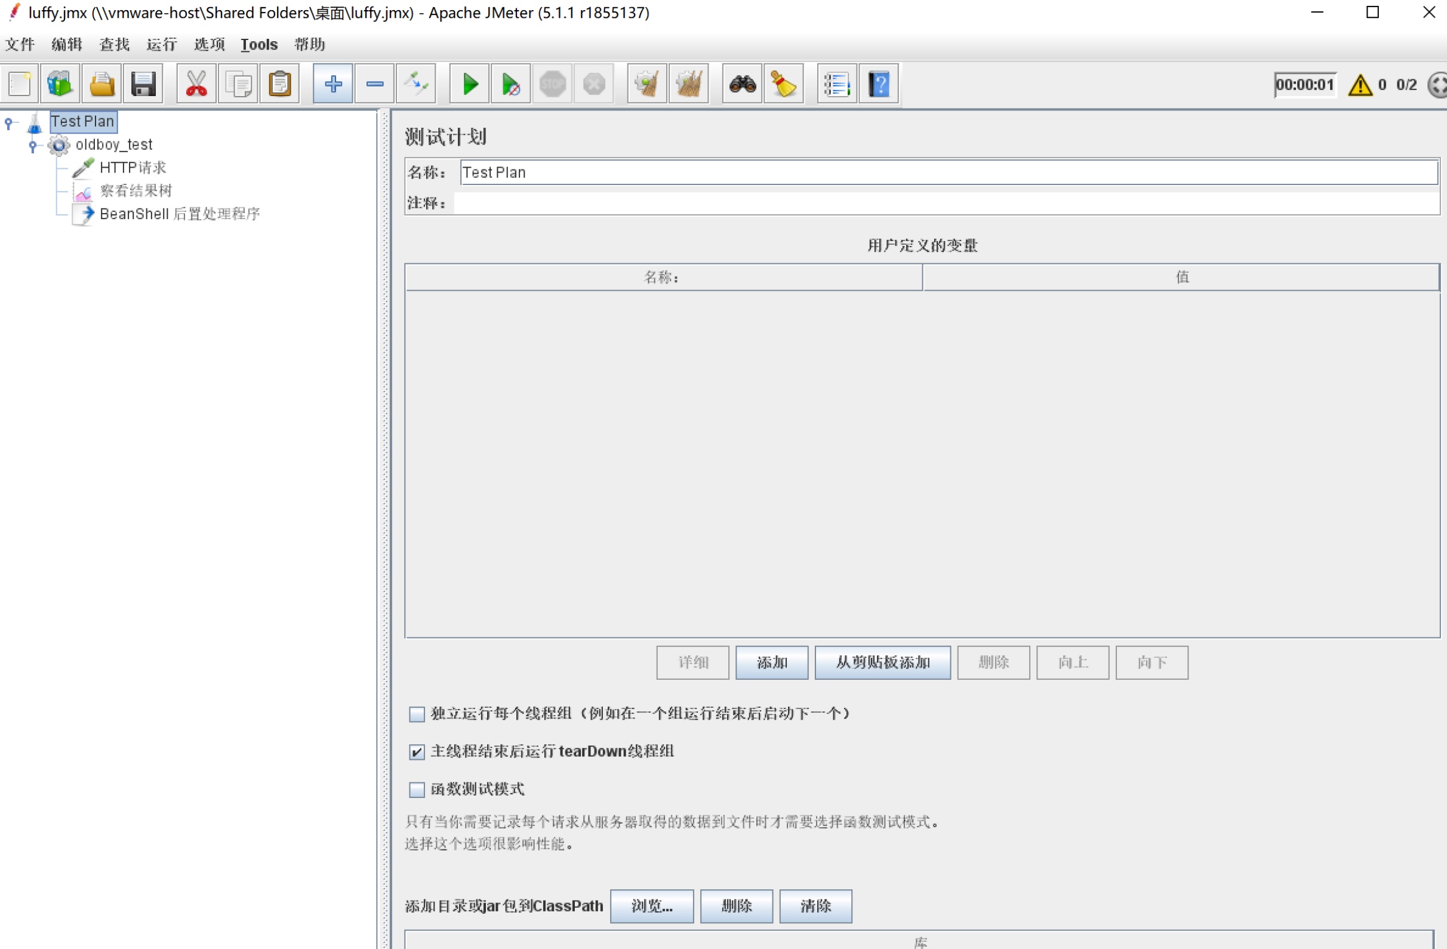The height and width of the screenshot is (949, 1447).
Task: Select BeanShell post-processor tree item
Action: click(x=179, y=214)
